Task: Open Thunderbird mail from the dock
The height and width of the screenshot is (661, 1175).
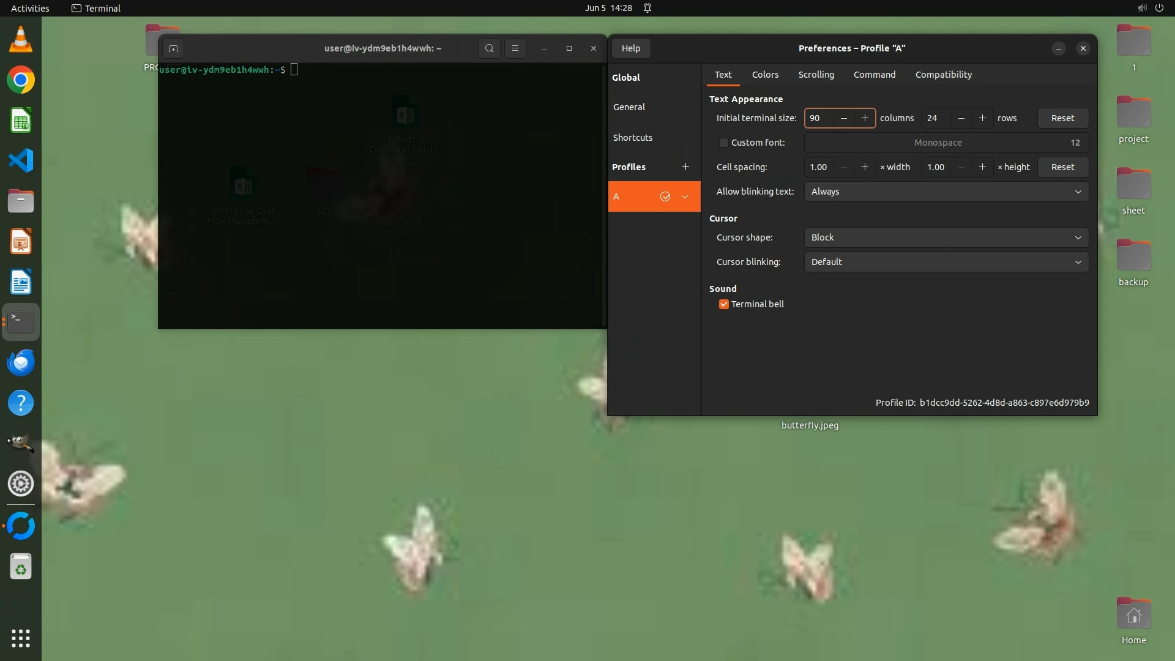Action: 20,362
